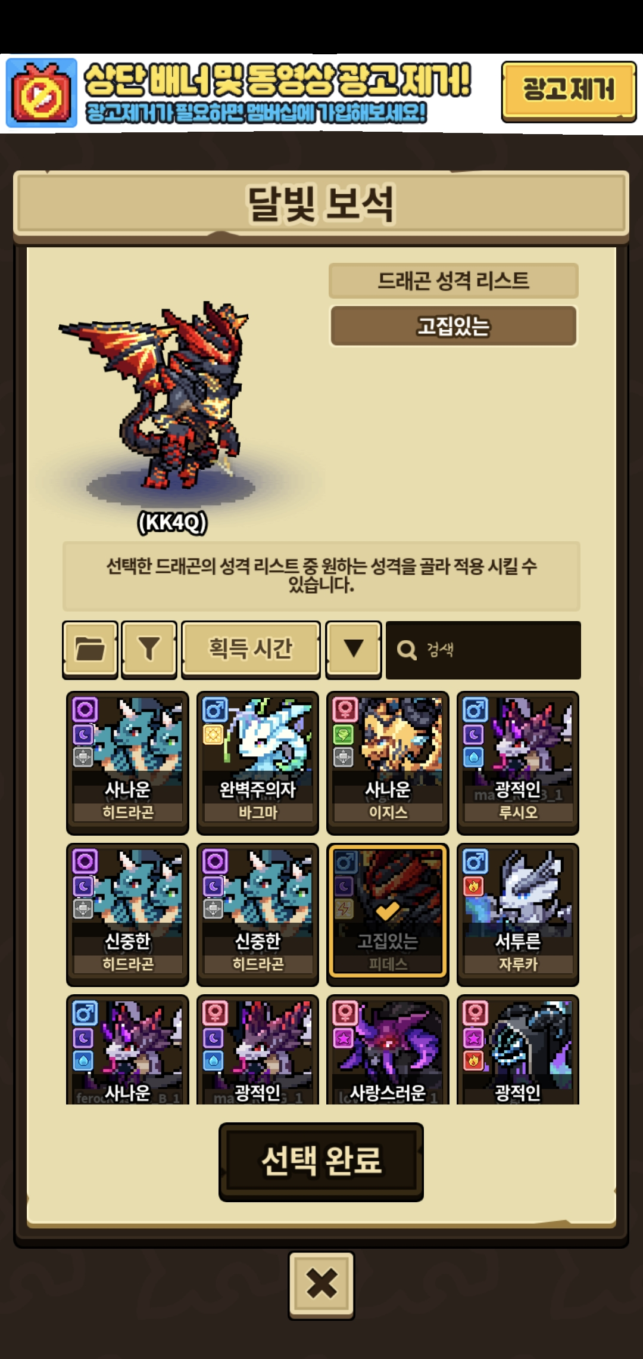Image resolution: width=643 pixels, height=1359 pixels.
Task: Tap the 광고제거 button
Action: pyautogui.click(x=569, y=91)
